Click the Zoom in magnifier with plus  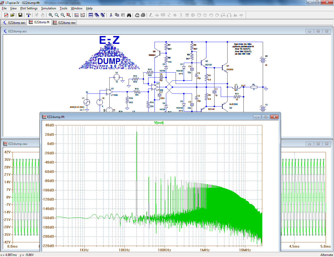pos(51,15)
